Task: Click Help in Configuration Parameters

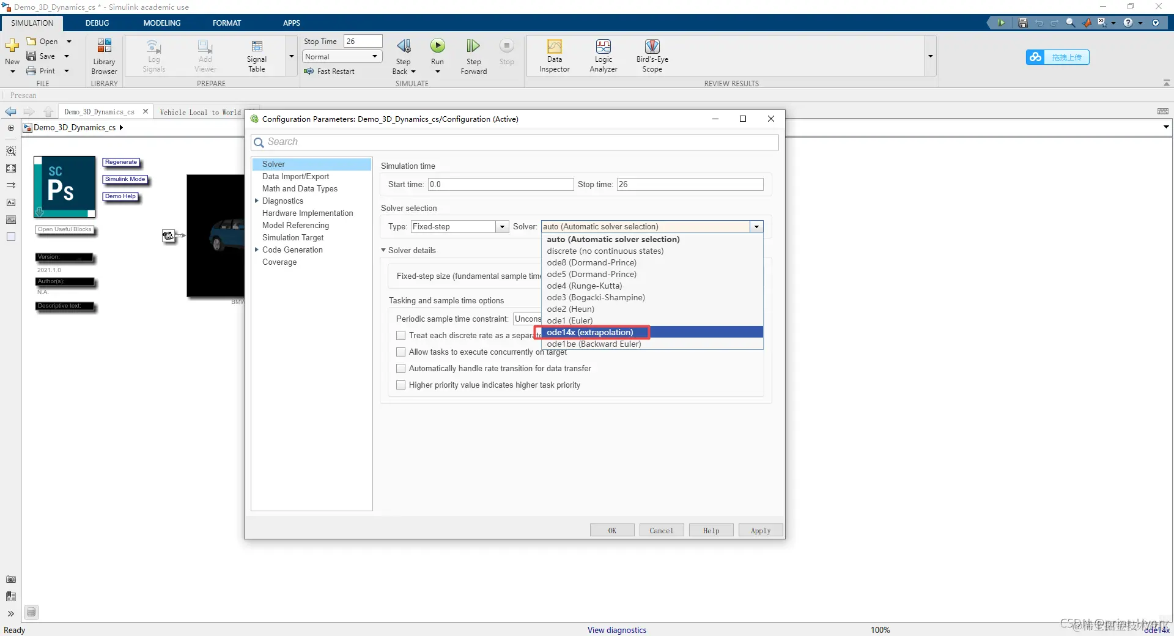Action: (x=711, y=530)
